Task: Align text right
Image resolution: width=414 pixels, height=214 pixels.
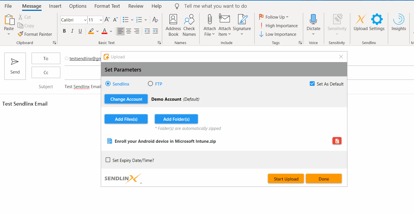Action: (x=137, y=31)
